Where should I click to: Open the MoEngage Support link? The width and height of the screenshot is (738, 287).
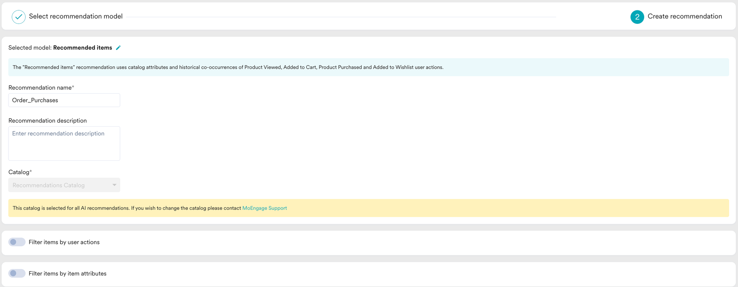tap(264, 208)
